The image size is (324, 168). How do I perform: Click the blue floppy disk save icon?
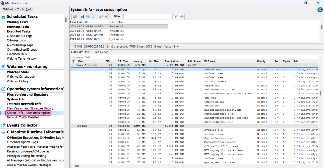pos(82,16)
